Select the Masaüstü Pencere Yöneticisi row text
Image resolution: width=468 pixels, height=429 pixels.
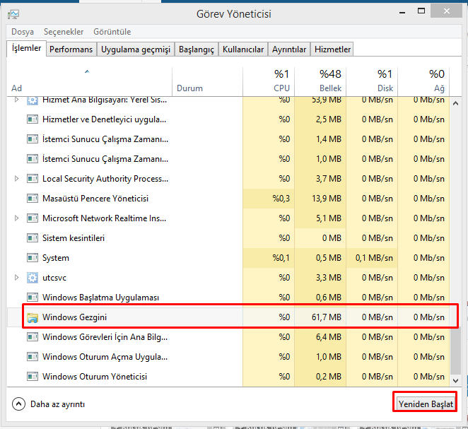click(x=95, y=199)
